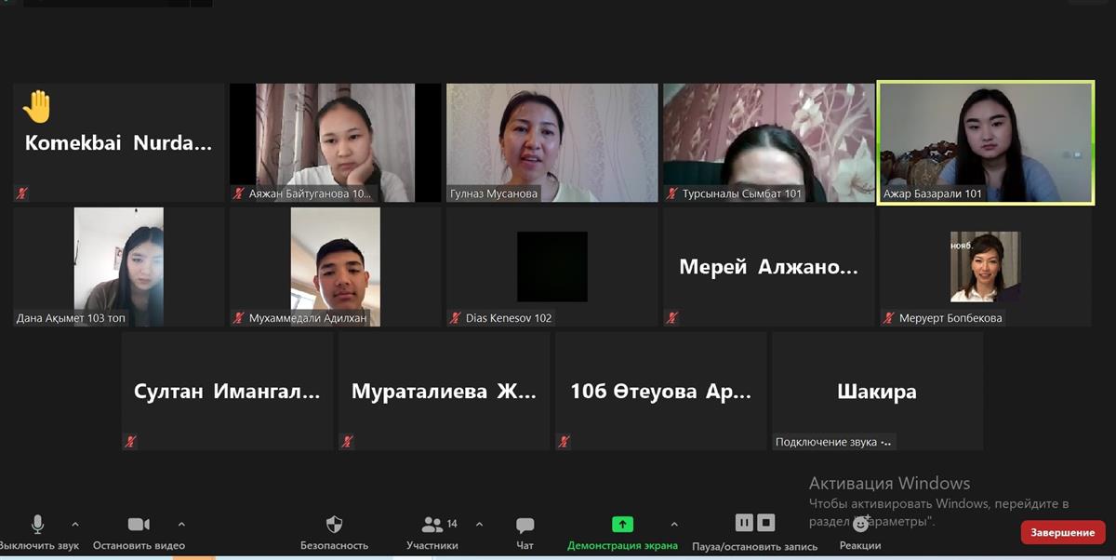Click the red Завершение button

tap(1062, 532)
